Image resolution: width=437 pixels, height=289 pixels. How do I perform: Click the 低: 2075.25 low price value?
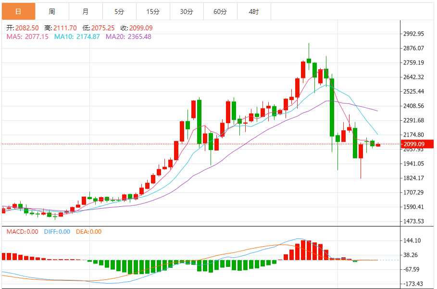[x=99, y=28]
